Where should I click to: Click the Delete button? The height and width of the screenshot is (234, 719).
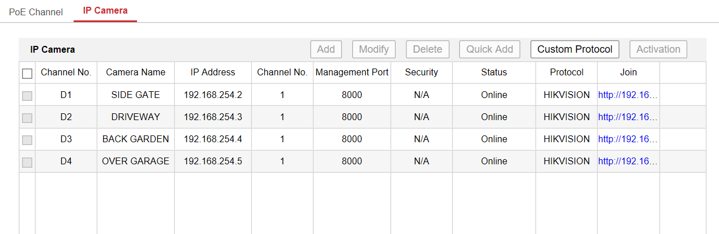(x=427, y=49)
